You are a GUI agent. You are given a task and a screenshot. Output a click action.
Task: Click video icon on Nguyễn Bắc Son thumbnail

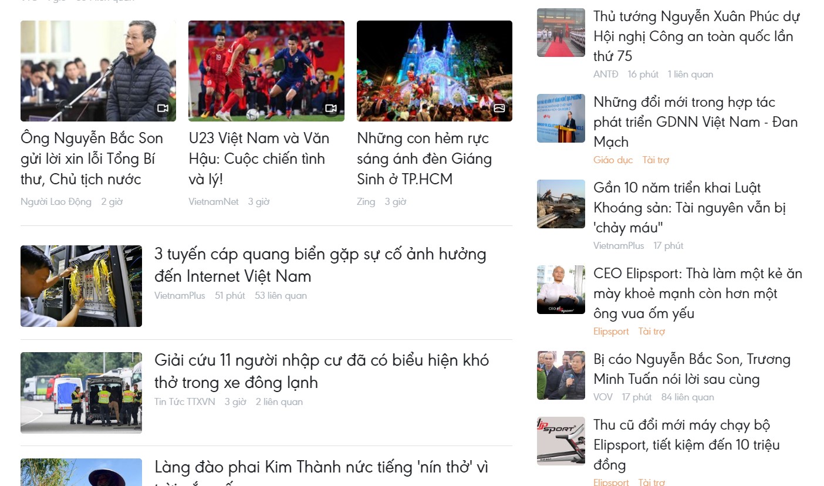[163, 109]
